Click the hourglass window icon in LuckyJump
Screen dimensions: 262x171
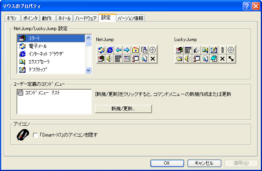tap(197, 59)
